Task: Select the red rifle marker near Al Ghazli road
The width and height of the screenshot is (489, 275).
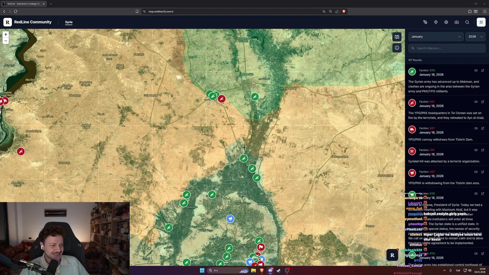Action: click(x=222, y=99)
